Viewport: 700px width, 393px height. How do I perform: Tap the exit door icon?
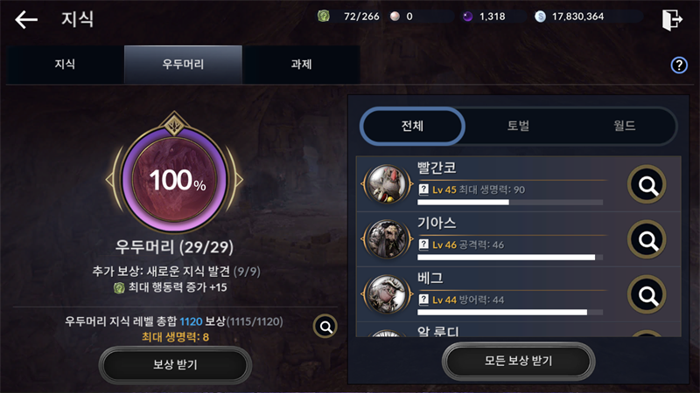672,19
